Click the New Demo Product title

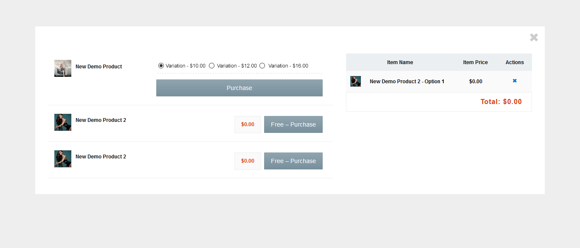click(99, 67)
